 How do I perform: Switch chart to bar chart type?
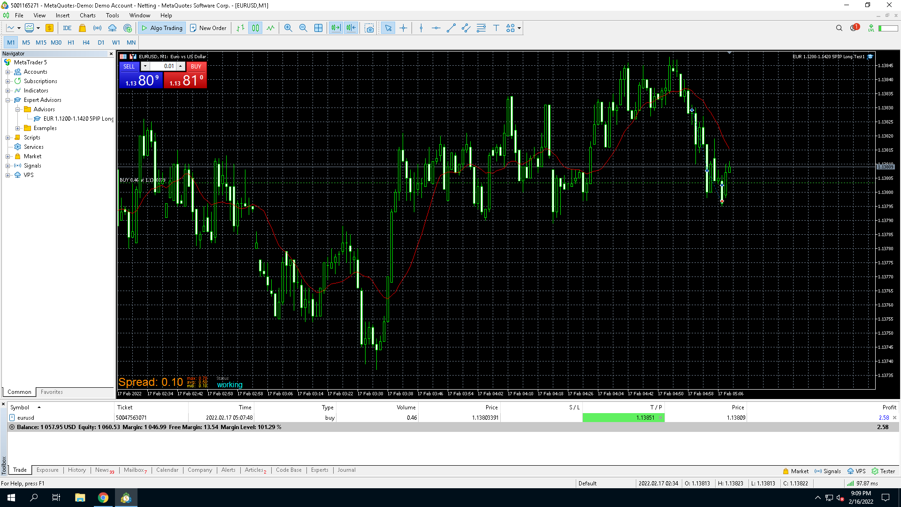pos(240,28)
